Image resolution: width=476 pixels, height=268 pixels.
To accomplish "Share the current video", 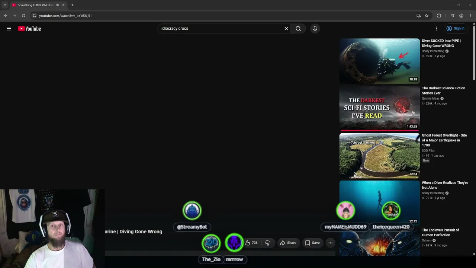I will click(x=288, y=243).
